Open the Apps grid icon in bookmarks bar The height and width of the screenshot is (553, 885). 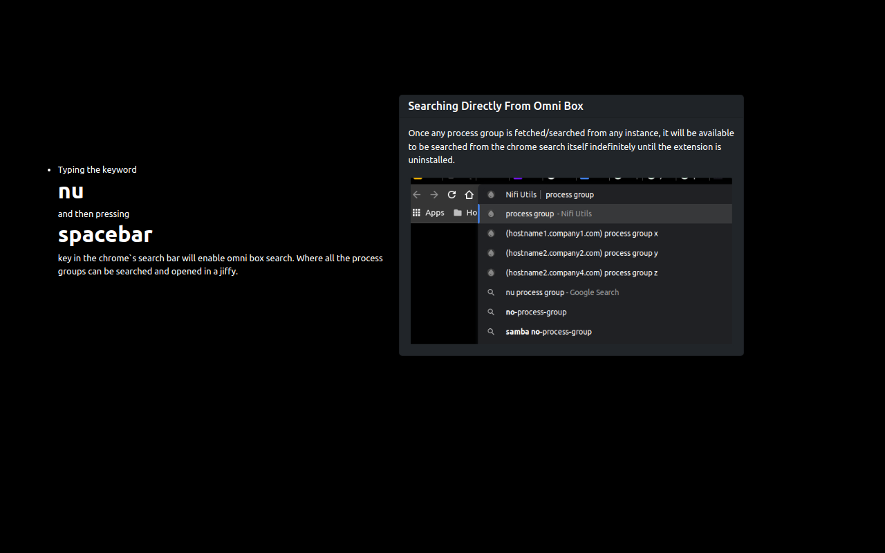(417, 212)
